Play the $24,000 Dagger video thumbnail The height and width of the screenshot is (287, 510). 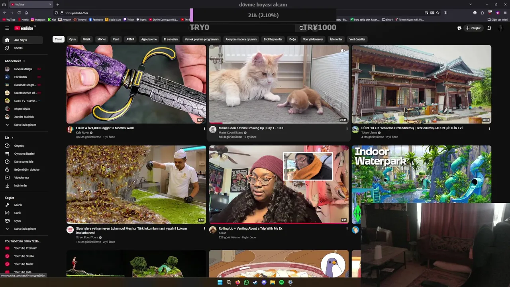[x=136, y=84]
